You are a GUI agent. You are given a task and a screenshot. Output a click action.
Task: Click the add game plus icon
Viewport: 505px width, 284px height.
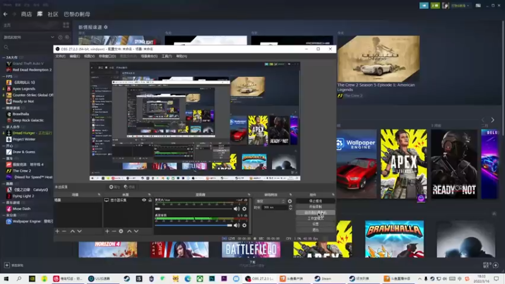click(7, 265)
